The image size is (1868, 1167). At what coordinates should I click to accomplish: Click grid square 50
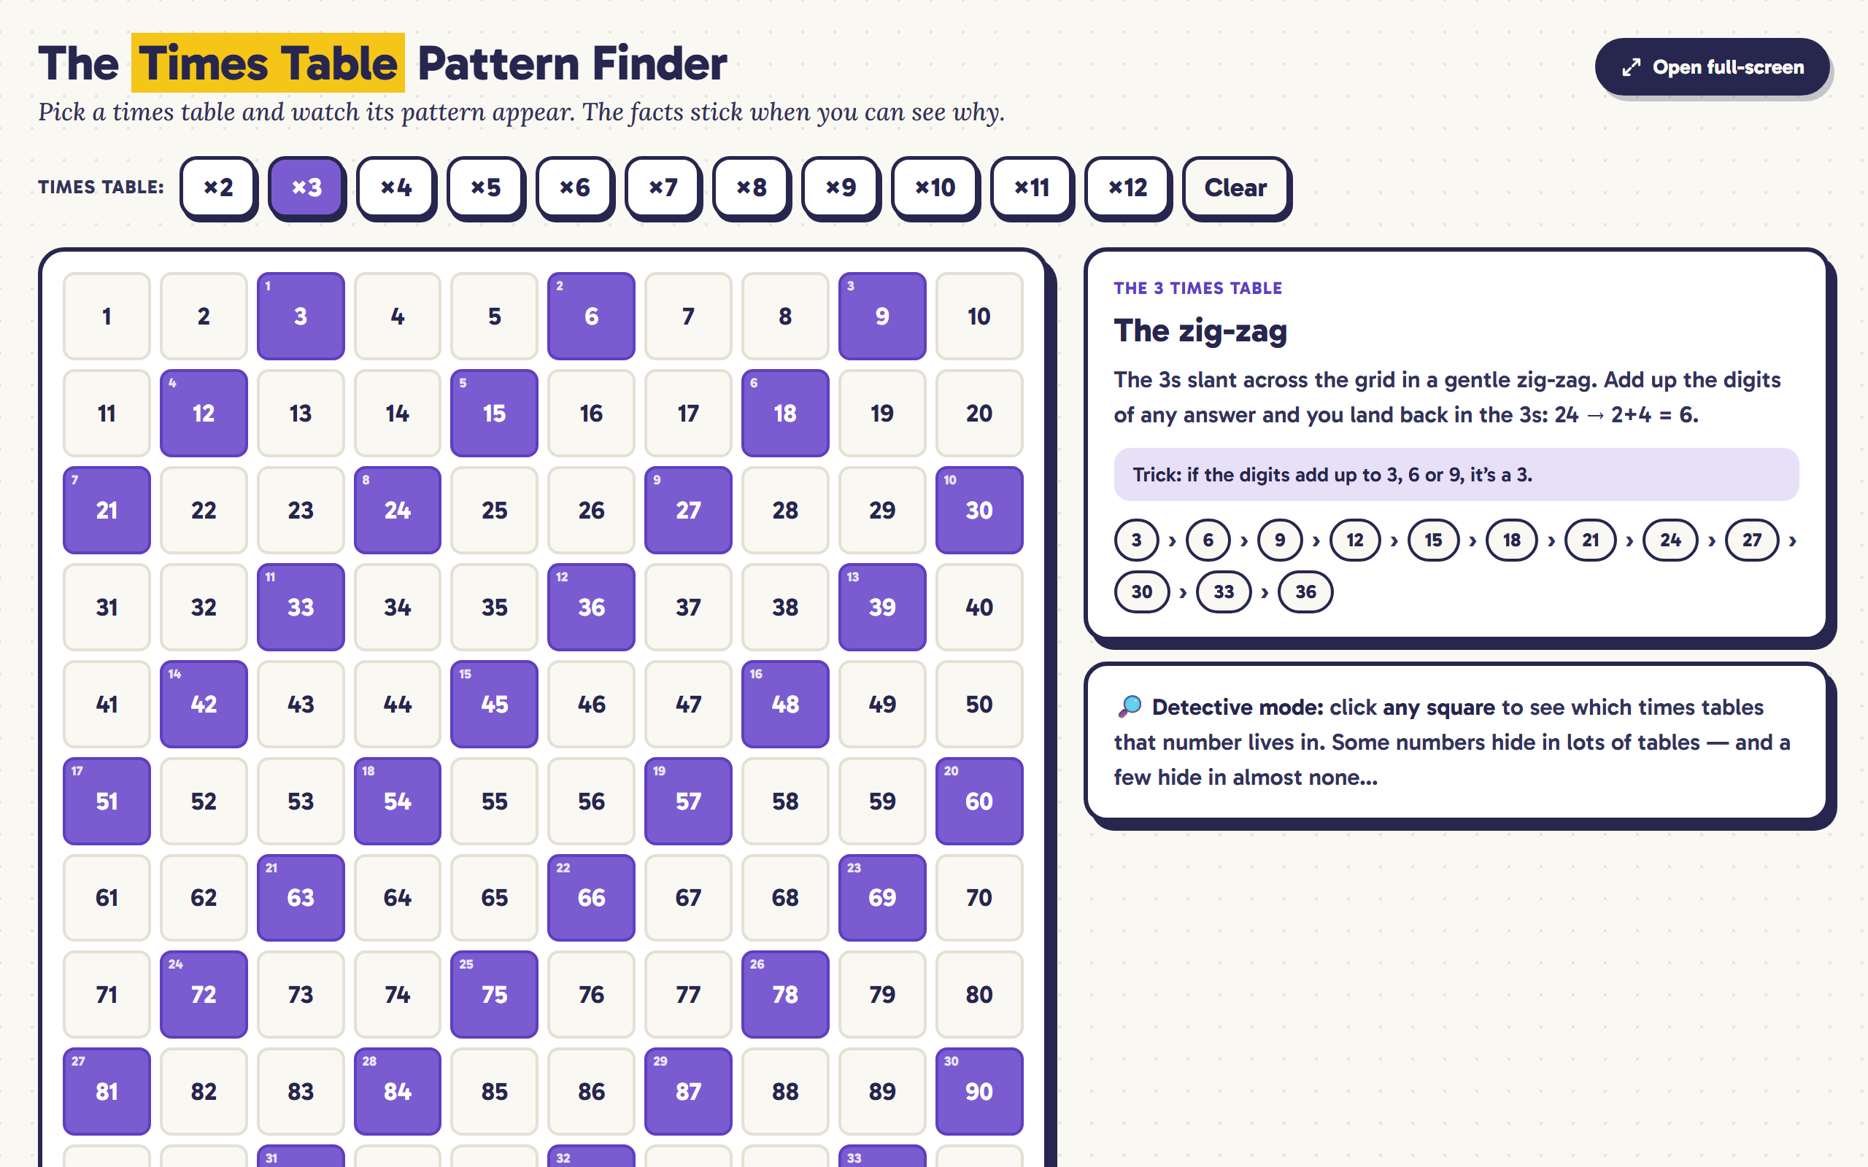tap(979, 704)
